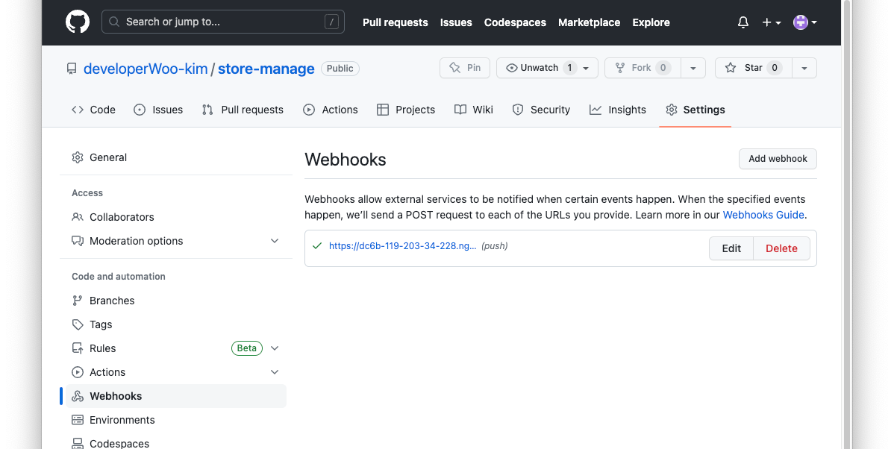Switch to the repository Actions tab

(331, 110)
